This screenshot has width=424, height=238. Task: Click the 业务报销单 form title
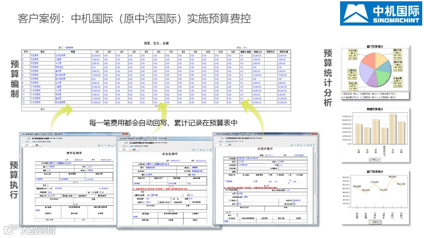[x=170, y=154]
